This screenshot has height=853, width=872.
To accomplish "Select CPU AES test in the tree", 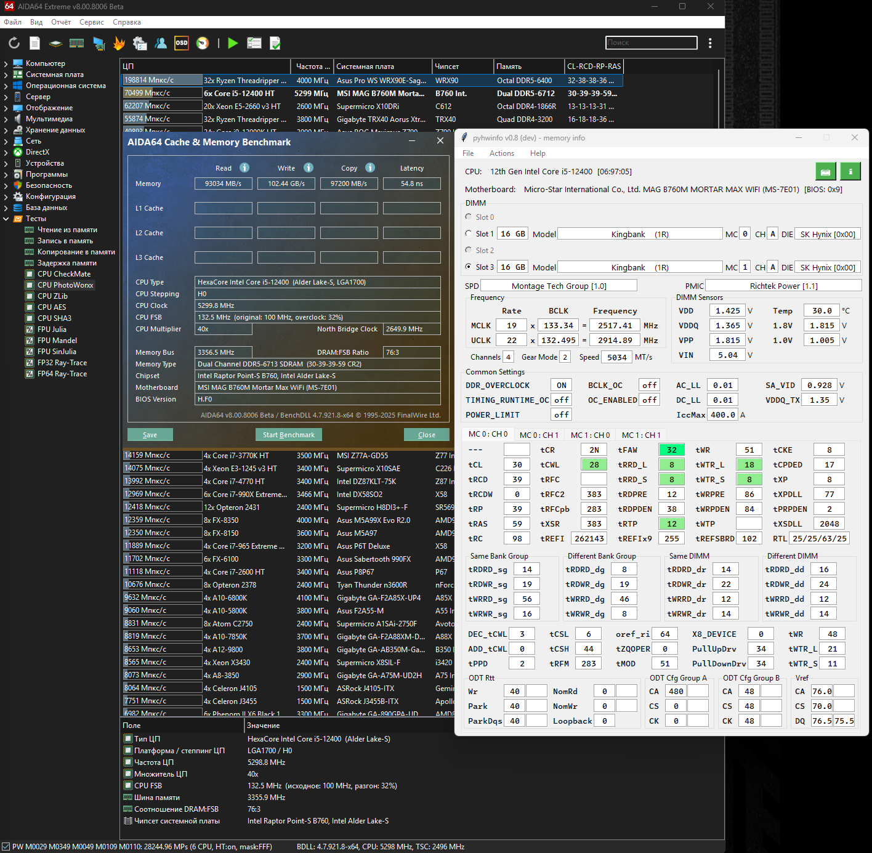I will click(x=52, y=307).
